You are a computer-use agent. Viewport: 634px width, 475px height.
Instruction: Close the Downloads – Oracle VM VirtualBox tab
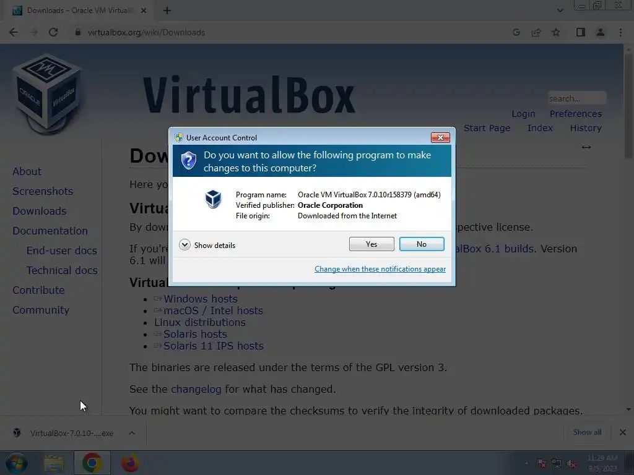pos(144,11)
